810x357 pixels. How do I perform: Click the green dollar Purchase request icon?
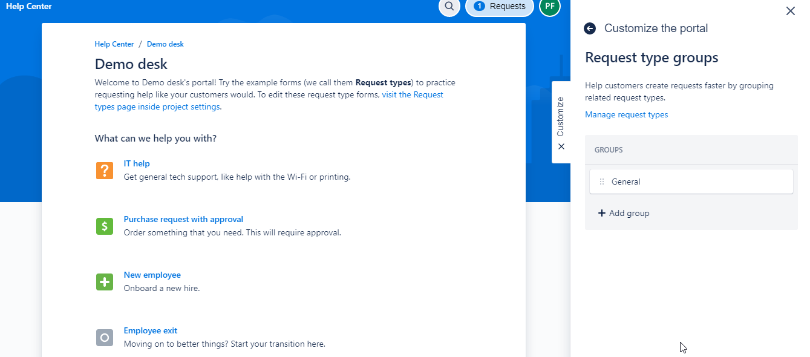click(104, 226)
